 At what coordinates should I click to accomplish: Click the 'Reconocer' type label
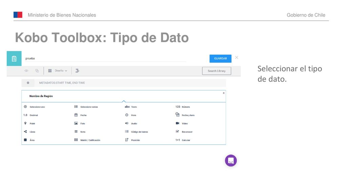pyautogui.click(x=187, y=132)
